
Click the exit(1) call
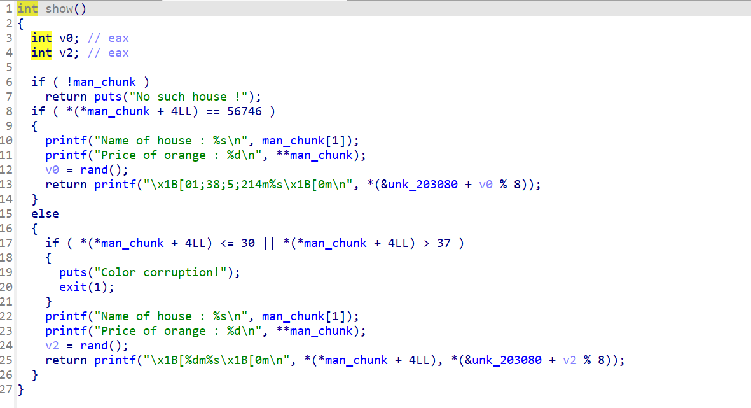(86, 286)
